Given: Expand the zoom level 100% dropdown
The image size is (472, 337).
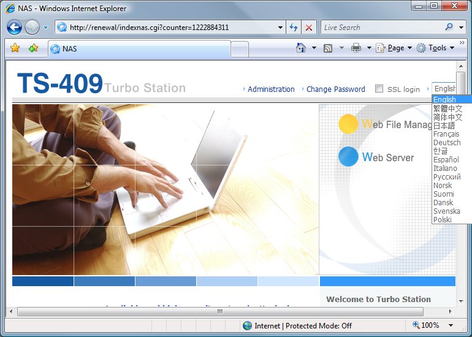Looking at the screenshot, I should [451, 325].
